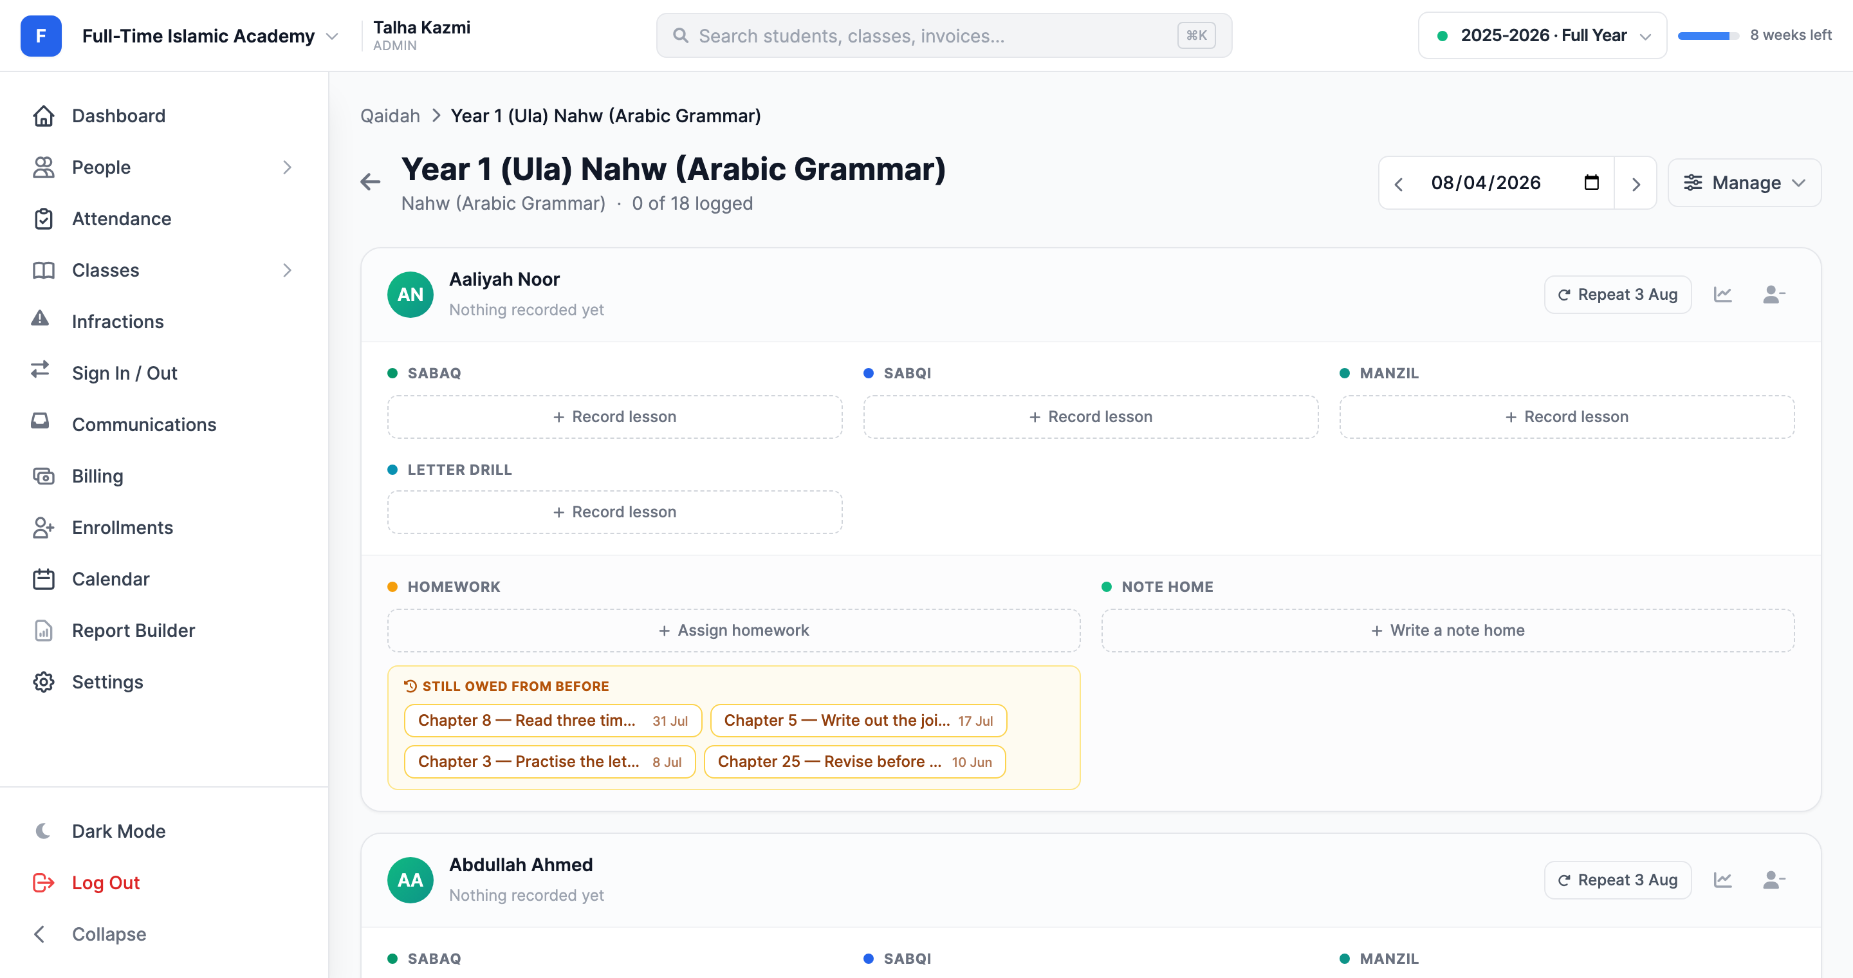
Task: Click the Settings gear icon
Action: coord(43,682)
